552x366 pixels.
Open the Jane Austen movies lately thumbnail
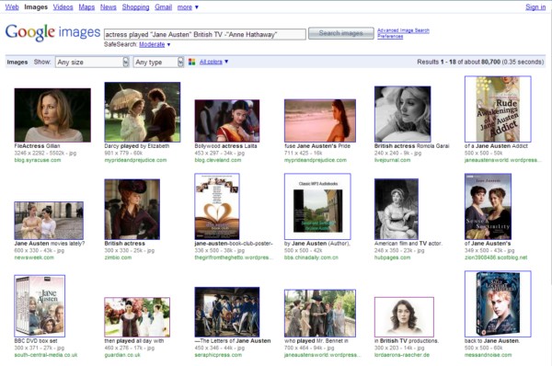click(x=49, y=221)
